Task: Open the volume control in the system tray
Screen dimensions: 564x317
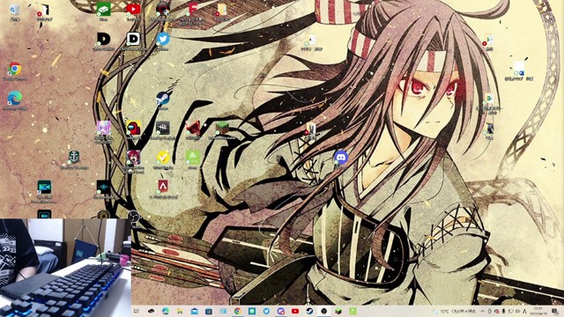Action: pyautogui.click(x=517, y=311)
